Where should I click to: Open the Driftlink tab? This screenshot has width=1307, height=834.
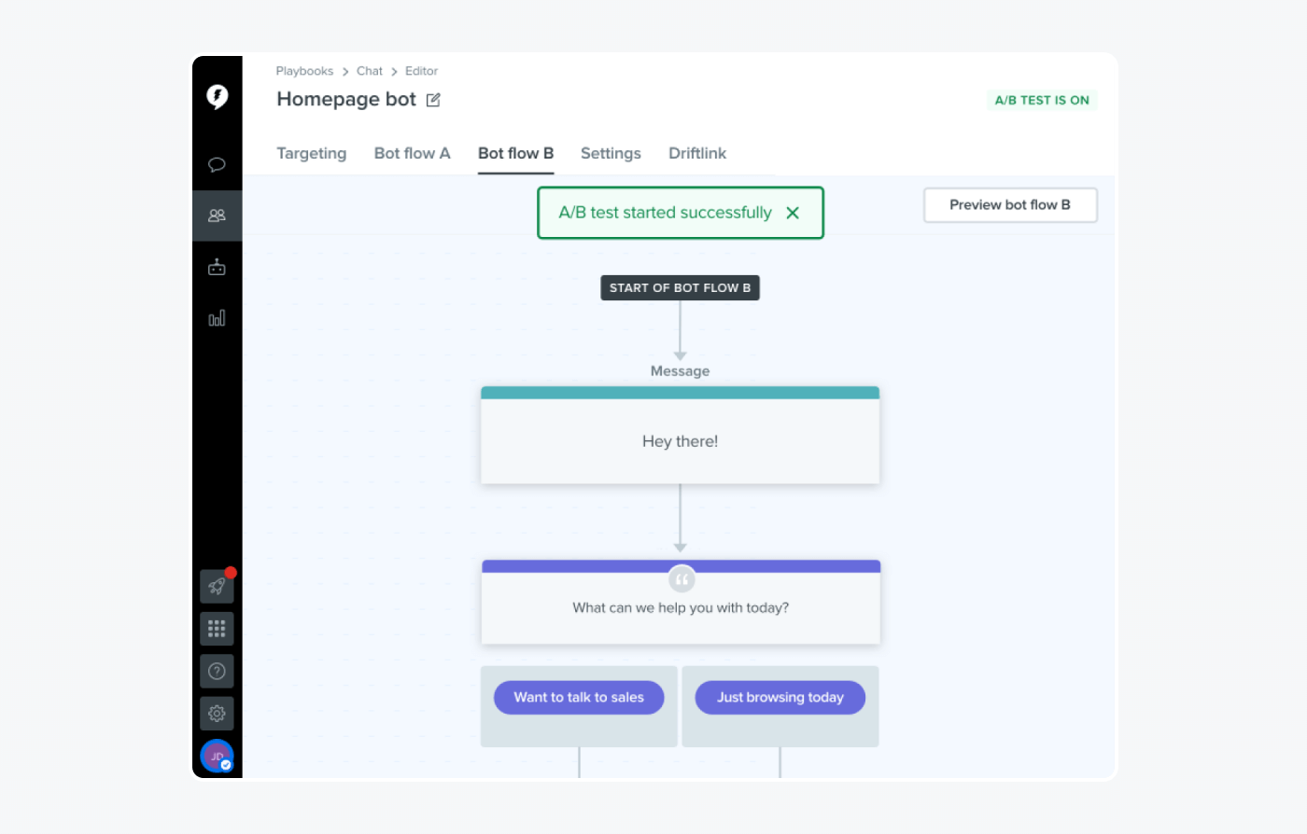696,153
